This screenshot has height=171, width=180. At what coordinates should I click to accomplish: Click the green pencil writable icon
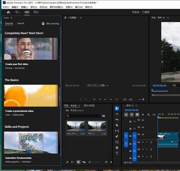[x=67, y=162]
